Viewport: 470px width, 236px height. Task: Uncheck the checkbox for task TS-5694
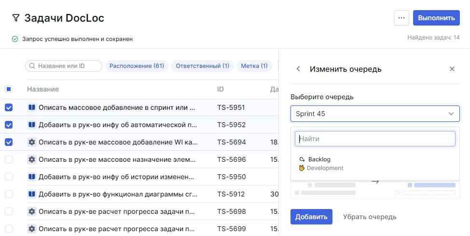pos(9,142)
